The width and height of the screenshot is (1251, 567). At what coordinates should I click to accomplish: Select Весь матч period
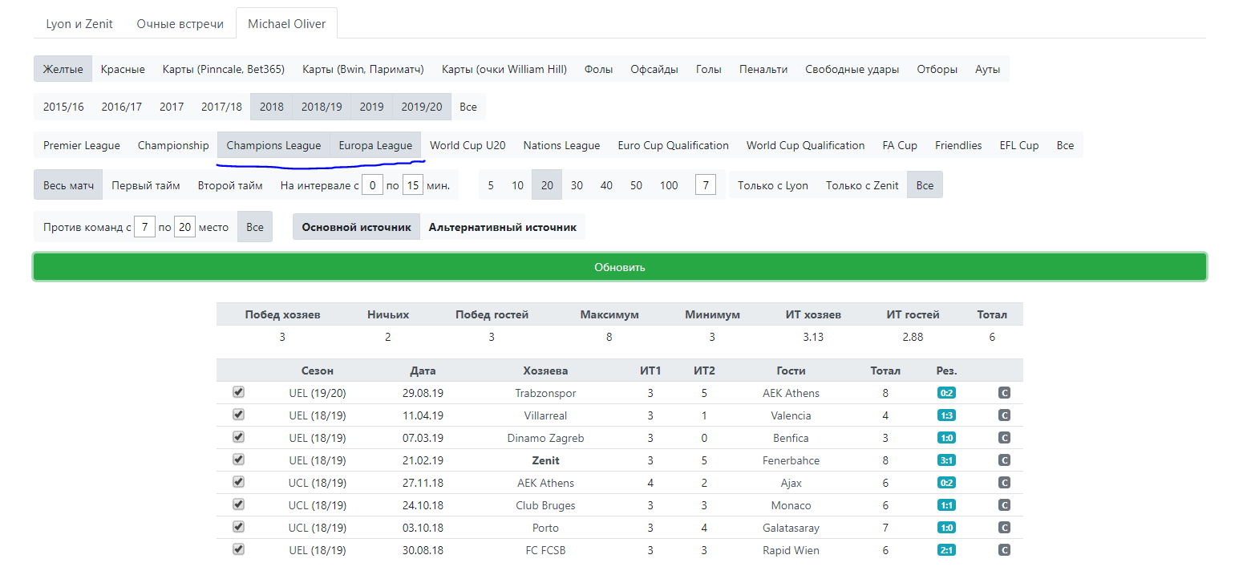[x=68, y=185]
